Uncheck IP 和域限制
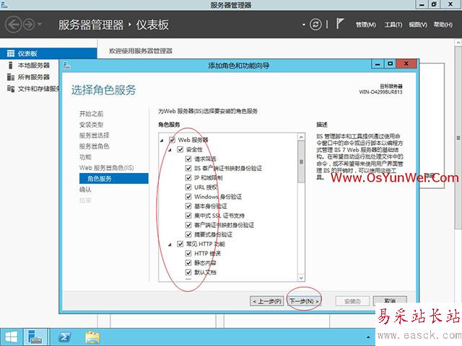Screen dimensions: 462x346 (x=188, y=178)
